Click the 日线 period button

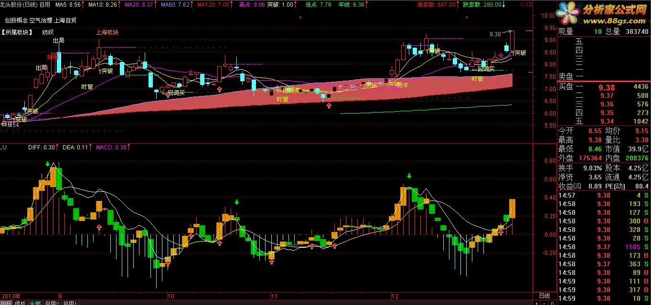[x=544, y=296]
